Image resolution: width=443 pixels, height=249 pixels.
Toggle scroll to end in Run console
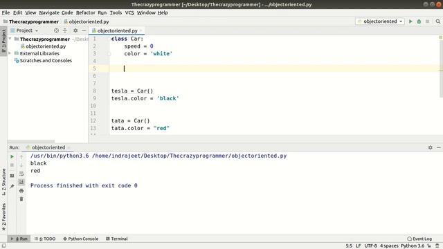pos(21,182)
